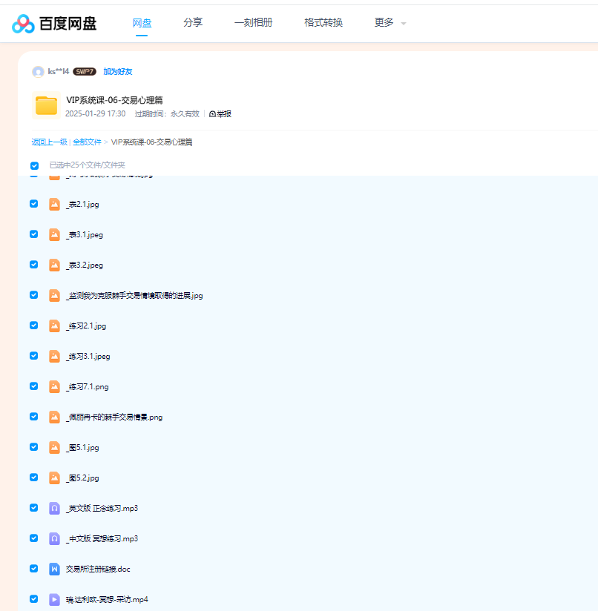Viewport: 598px width, 611px height.
Task: Open the 更多 menu item
Action: 384,22
